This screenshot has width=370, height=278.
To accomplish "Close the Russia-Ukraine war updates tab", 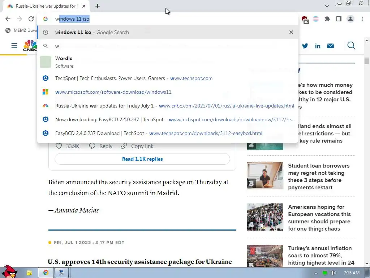I will pos(84,6).
